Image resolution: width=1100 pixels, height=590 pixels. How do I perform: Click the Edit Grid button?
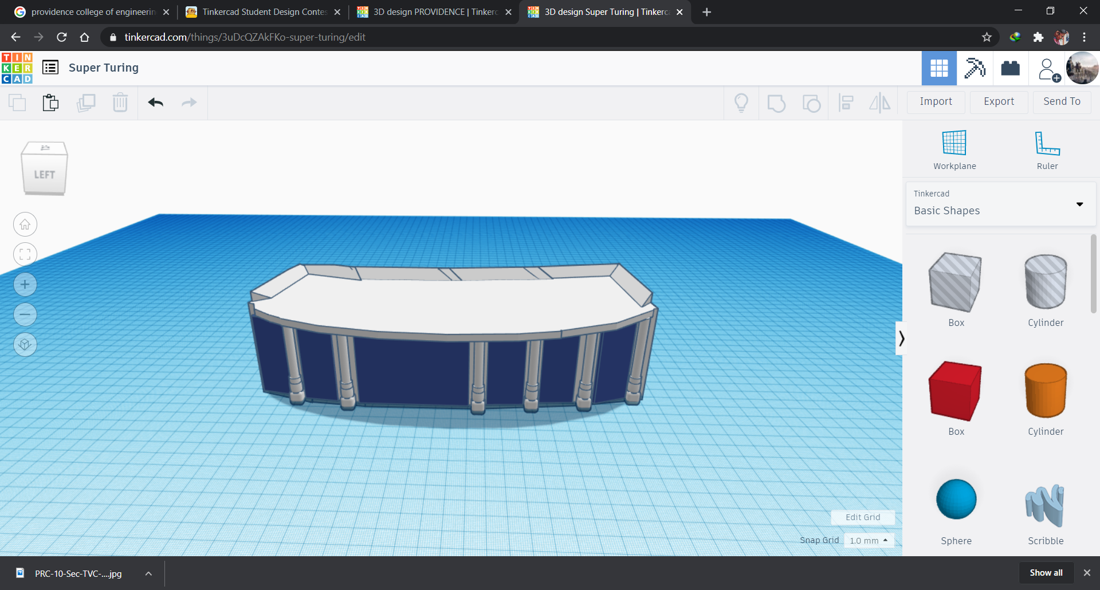click(863, 517)
